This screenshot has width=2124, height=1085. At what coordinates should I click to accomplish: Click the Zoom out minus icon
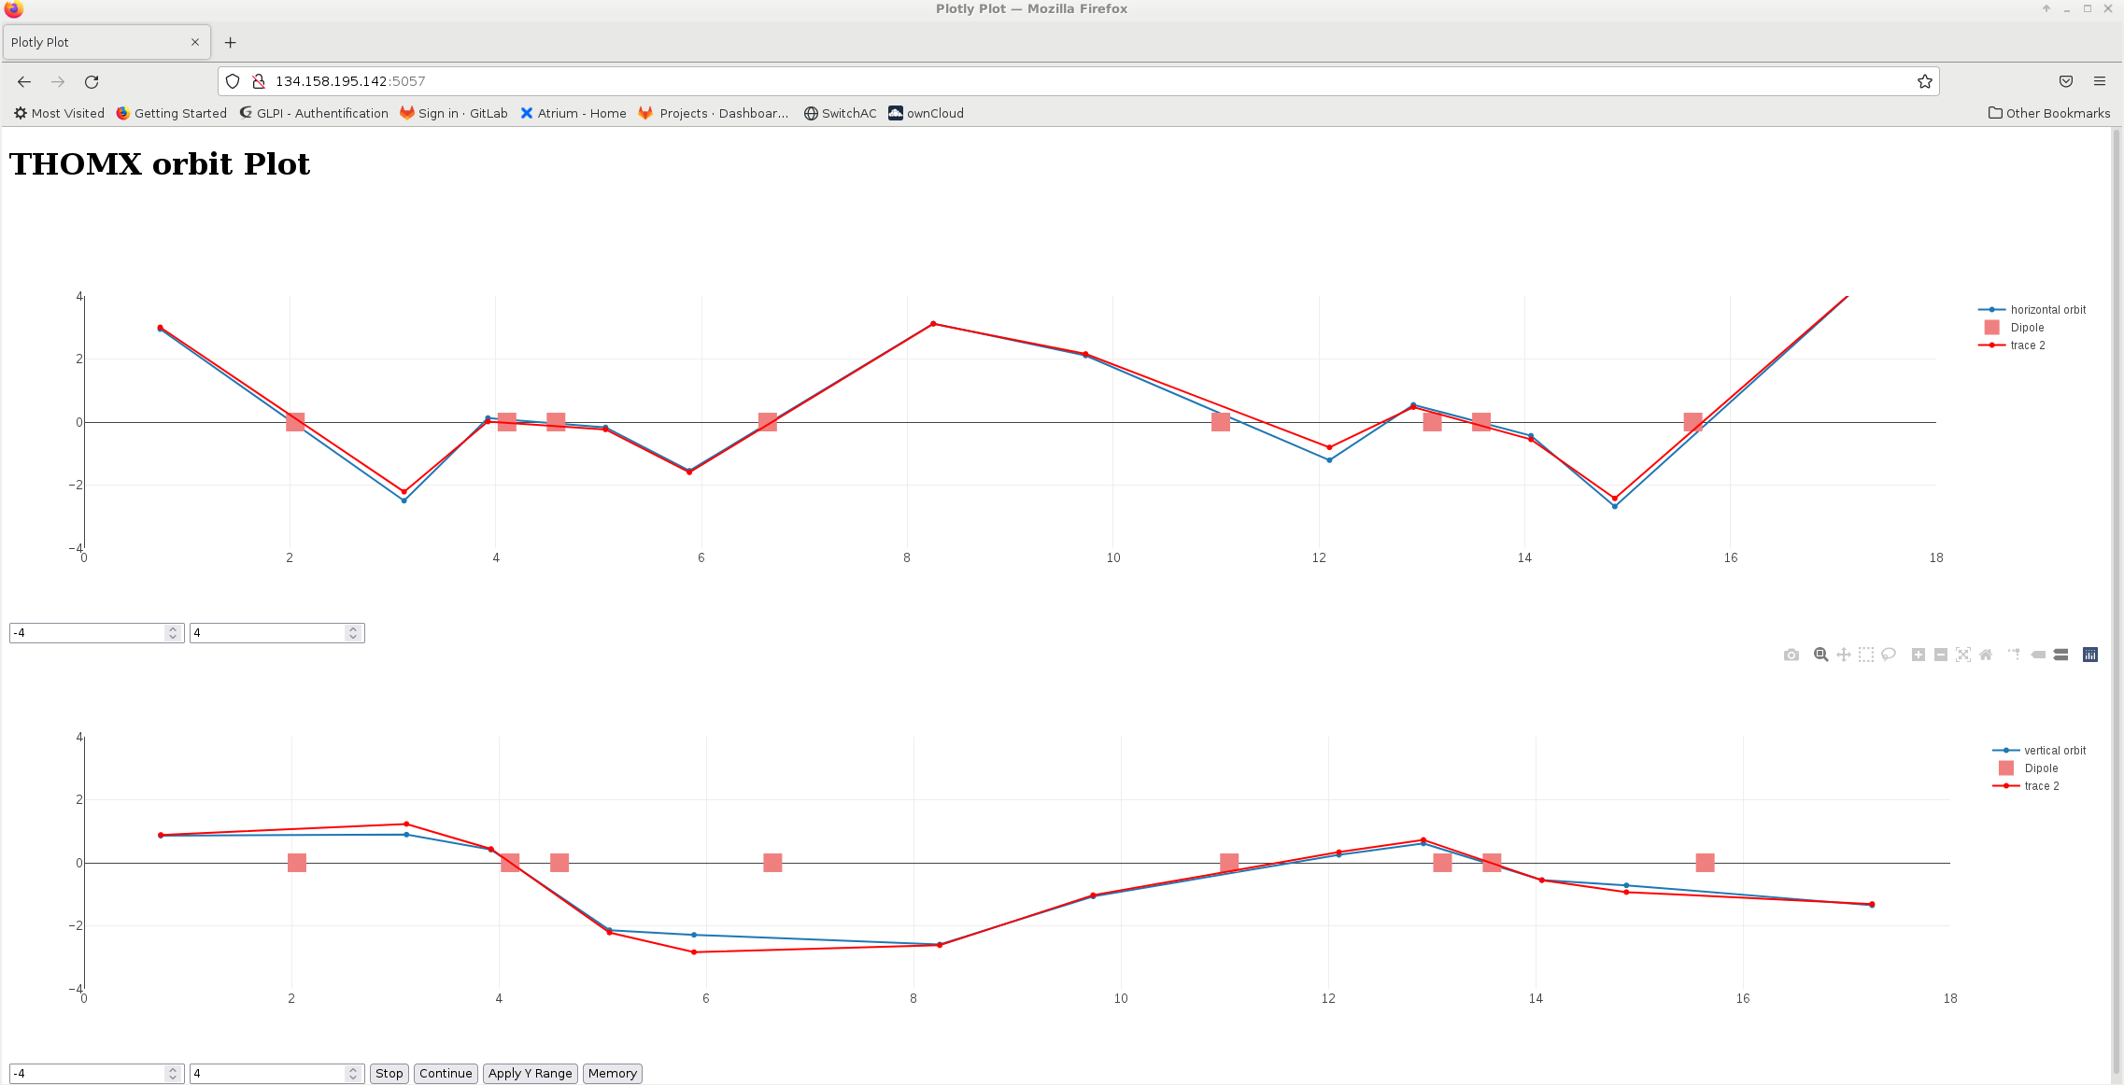[1940, 655]
